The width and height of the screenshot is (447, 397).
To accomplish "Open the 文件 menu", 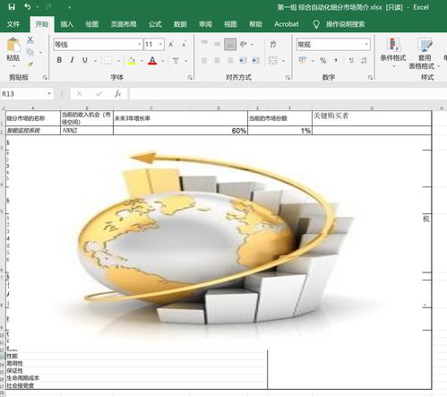I will [13, 24].
